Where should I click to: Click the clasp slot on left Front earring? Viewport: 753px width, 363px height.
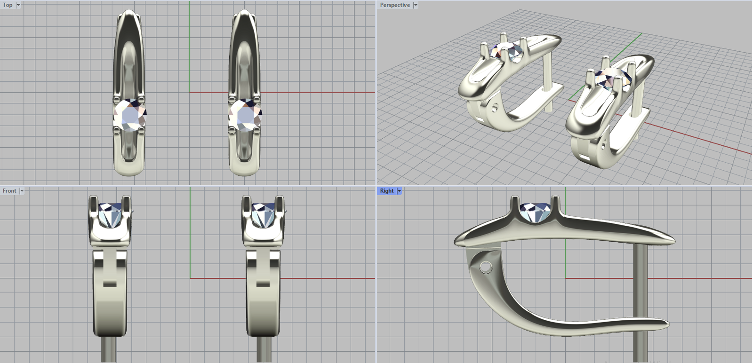click(110, 284)
